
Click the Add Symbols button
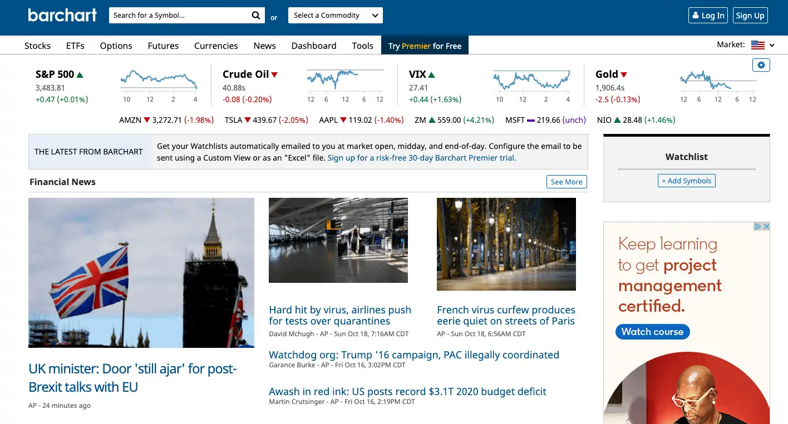coord(687,181)
